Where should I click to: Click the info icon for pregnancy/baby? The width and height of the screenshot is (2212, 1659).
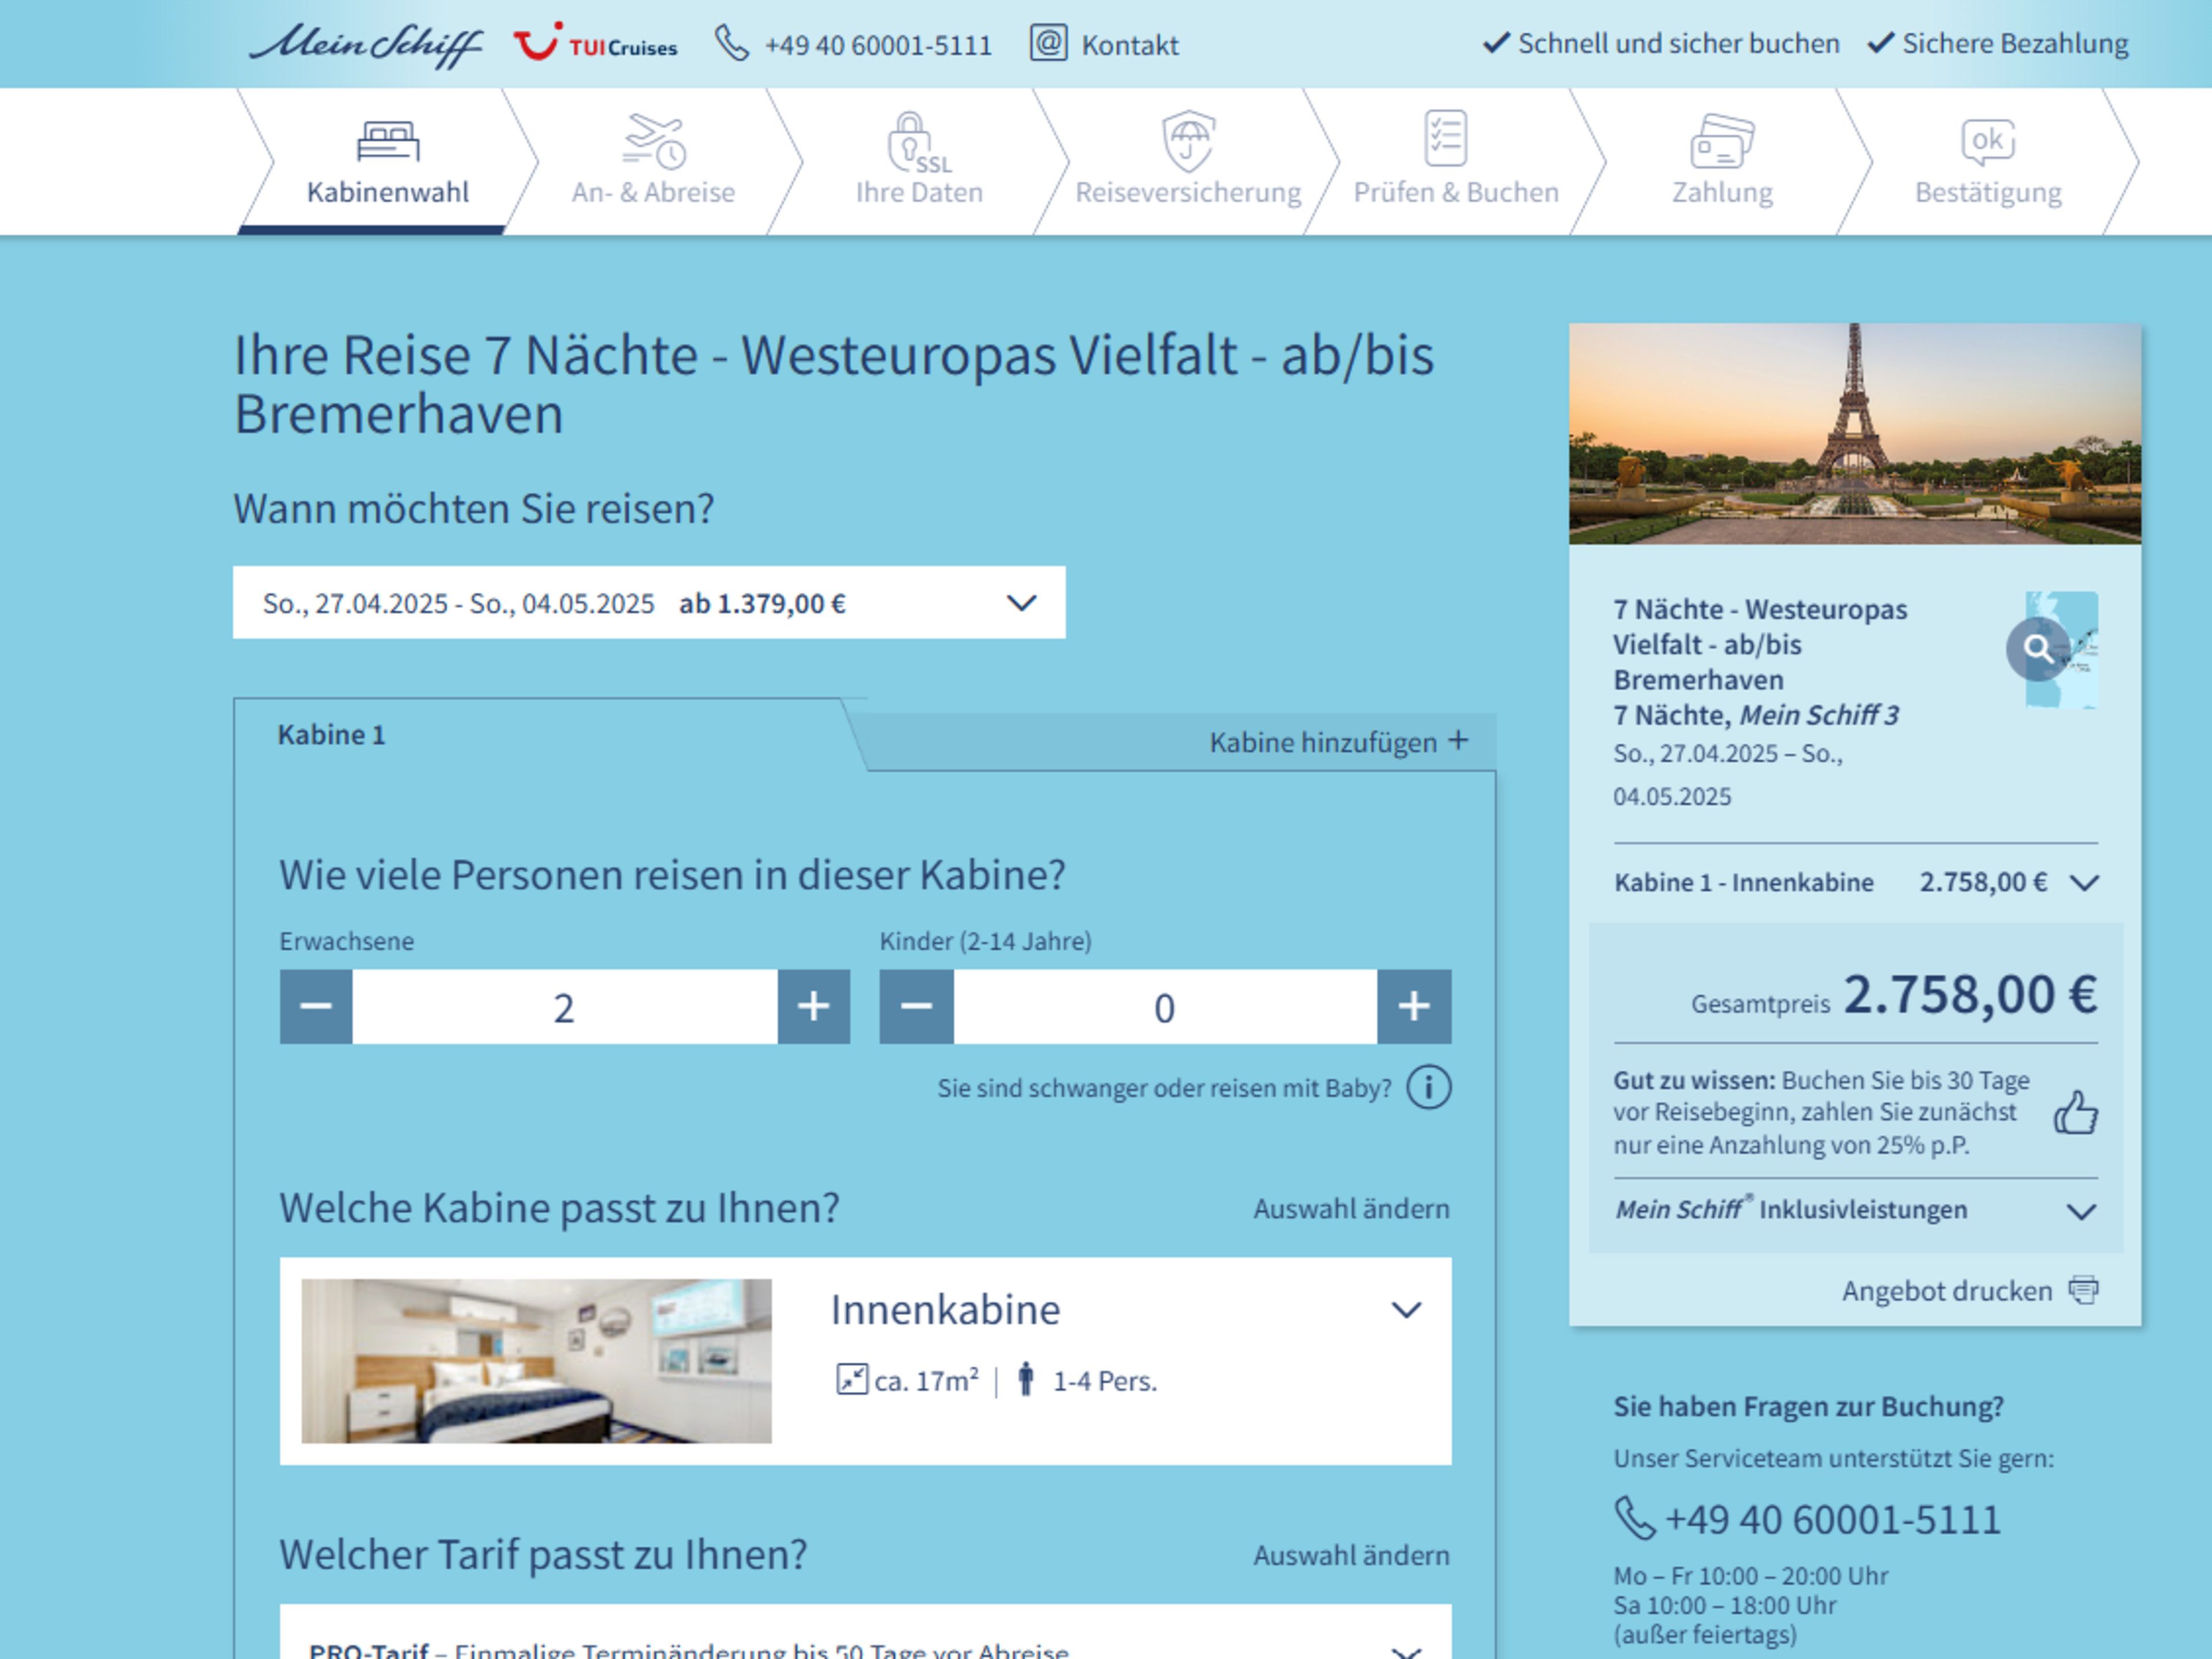click(x=1429, y=1087)
